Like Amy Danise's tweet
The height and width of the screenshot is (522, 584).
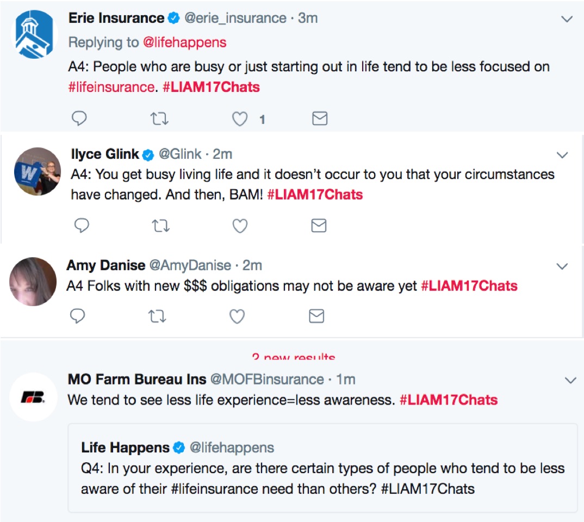237,316
